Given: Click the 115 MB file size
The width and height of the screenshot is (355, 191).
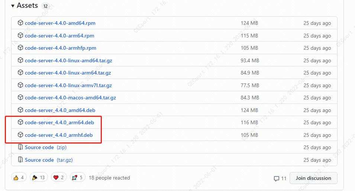Looking at the screenshot, I should point(249,36).
